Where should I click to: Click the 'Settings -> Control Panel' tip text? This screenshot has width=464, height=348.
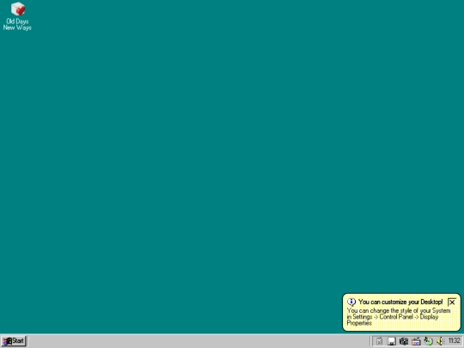(x=383, y=317)
